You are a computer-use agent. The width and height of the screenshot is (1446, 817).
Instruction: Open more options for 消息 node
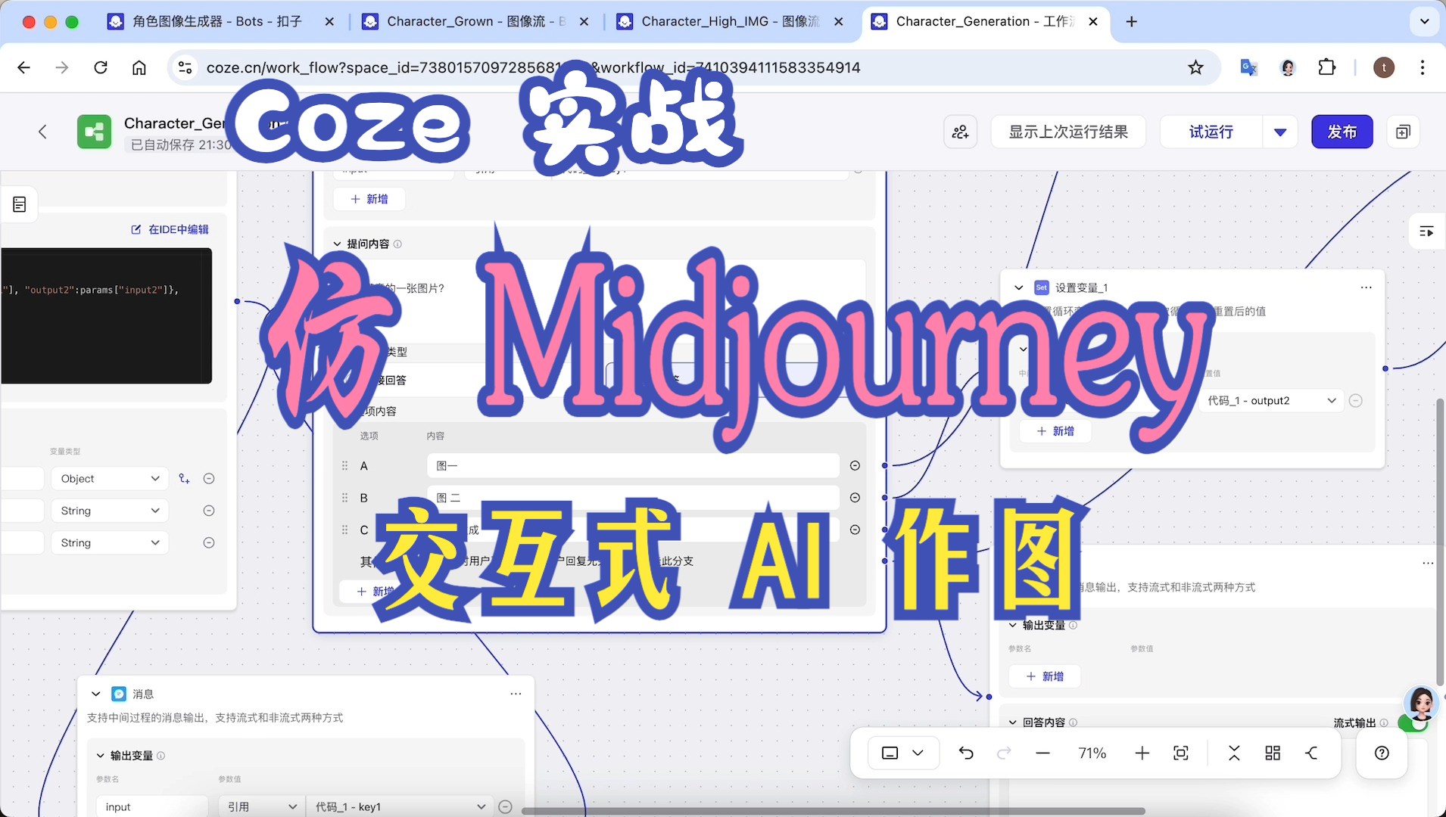click(516, 694)
